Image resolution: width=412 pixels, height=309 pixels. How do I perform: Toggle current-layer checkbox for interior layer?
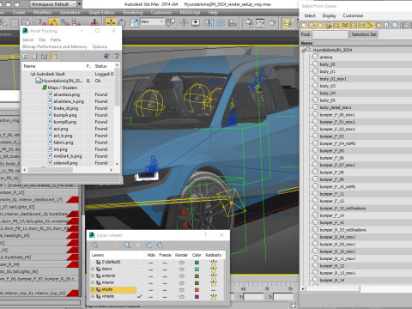click(139, 283)
